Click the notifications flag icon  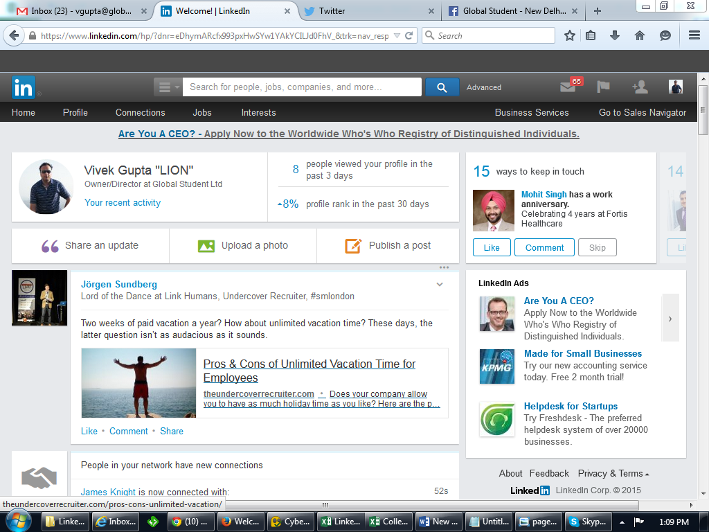(x=603, y=87)
